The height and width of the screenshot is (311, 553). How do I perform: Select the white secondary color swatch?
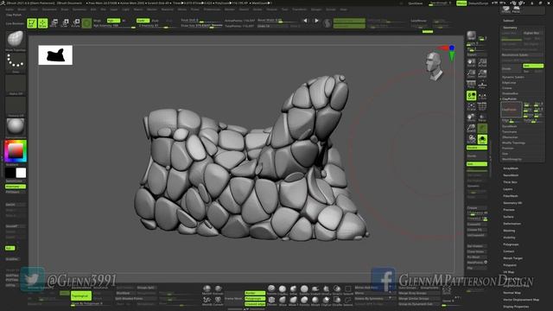coord(21,173)
